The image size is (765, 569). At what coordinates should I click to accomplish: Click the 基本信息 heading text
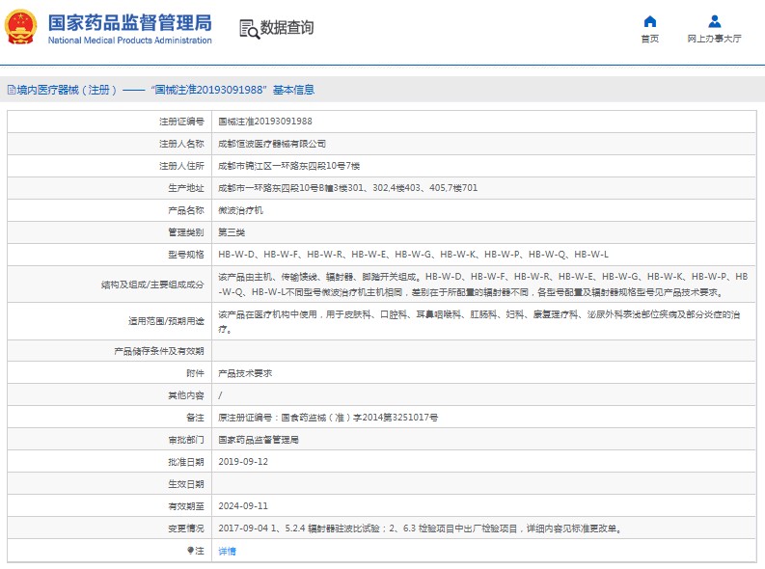tap(293, 90)
